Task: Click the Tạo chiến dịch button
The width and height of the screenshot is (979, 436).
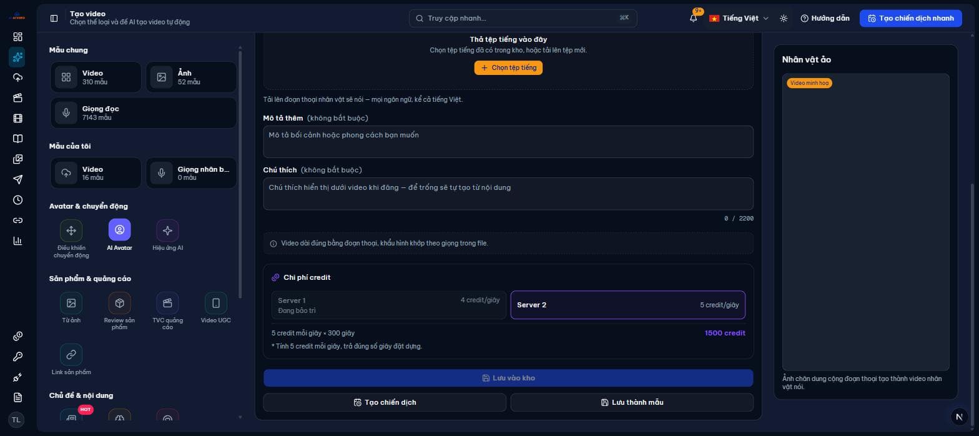Action: pyautogui.click(x=385, y=402)
